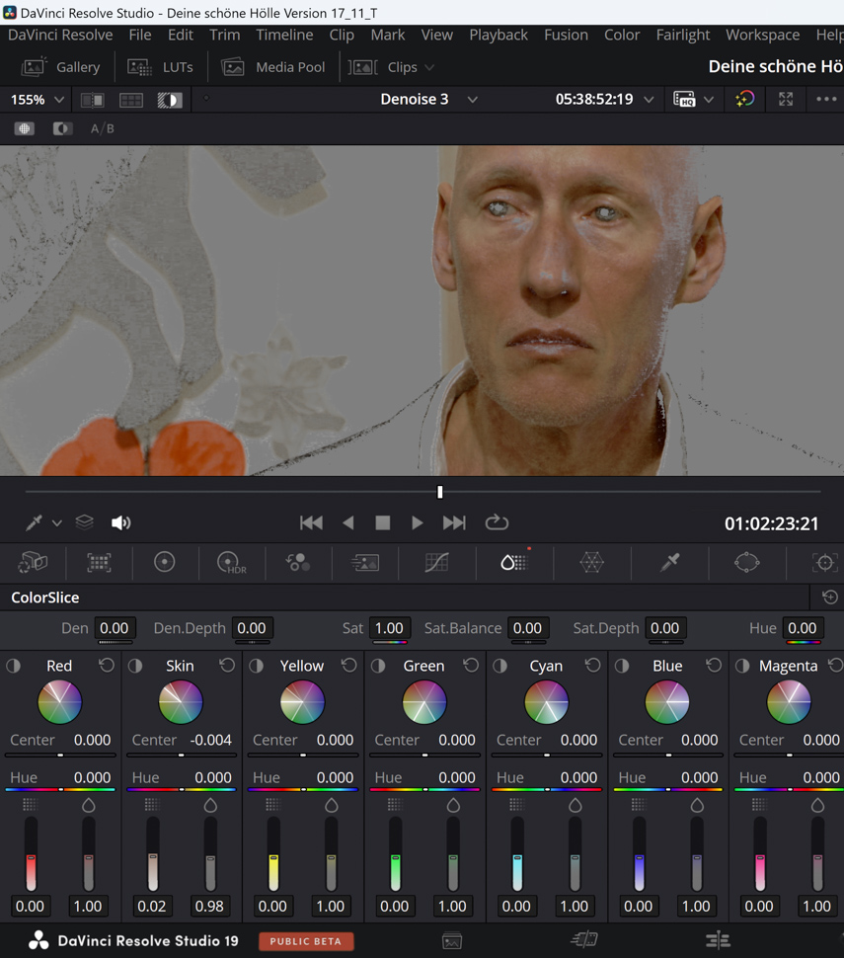Expand viewer with the enhanced viewer icon

pos(786,99)
